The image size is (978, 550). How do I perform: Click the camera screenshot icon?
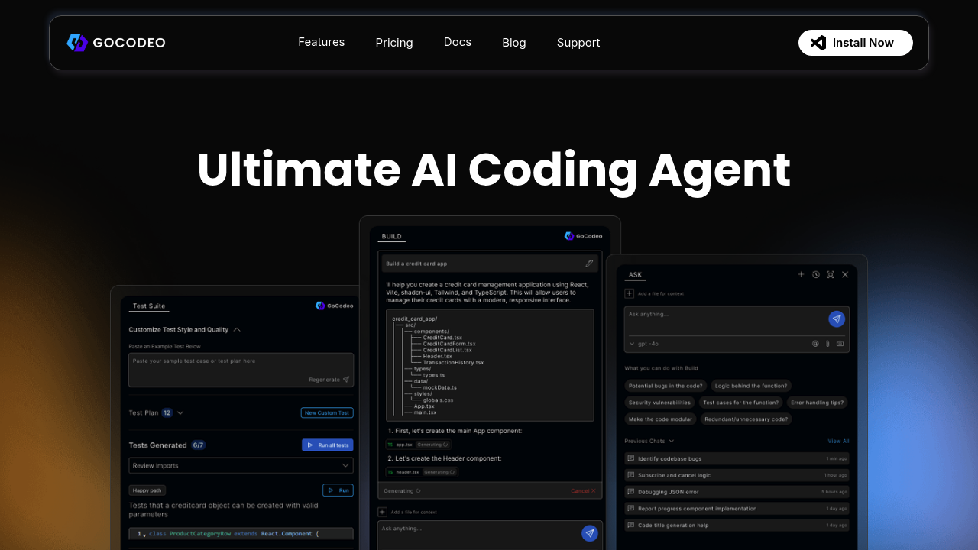point(840,344)
